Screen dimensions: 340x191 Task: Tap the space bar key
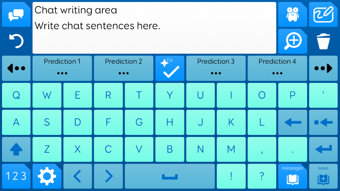[x=170, y=176]
